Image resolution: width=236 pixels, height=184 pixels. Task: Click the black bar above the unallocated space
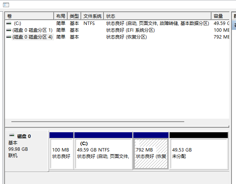pos(198,135)
